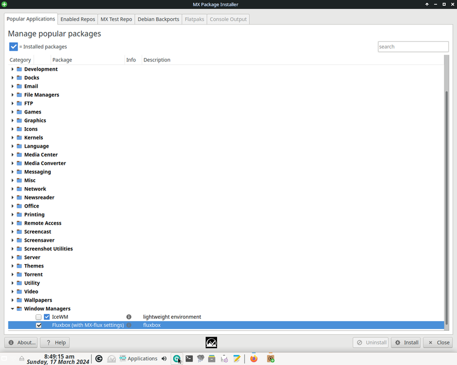Open the Debian Backports tab

pyautogui.click(x=158, y=19)
